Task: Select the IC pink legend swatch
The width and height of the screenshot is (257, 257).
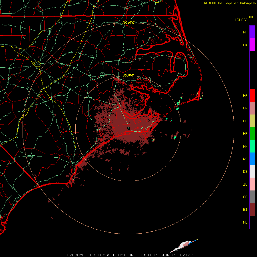Action: [x=252, y=184]
